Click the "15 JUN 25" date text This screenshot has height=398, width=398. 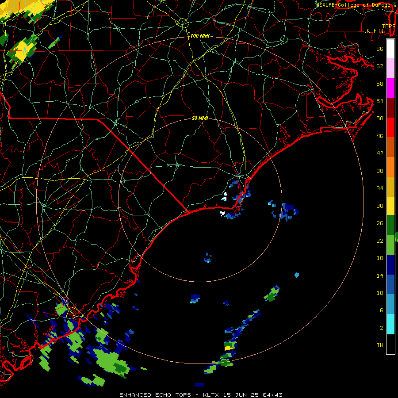pyautogui.click(x=241, y=395)
